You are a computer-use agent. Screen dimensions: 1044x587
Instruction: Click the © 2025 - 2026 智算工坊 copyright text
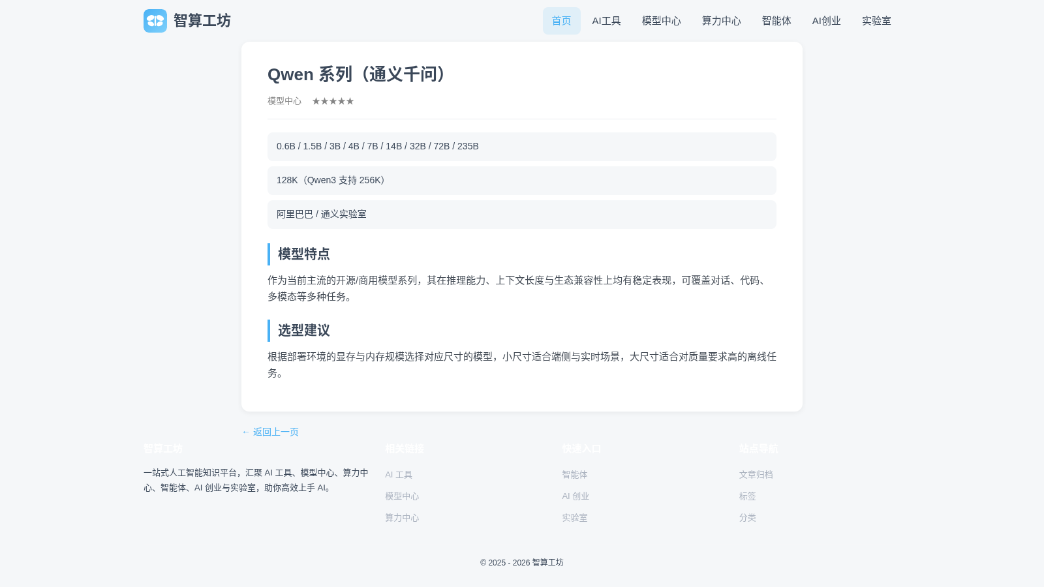tap(522, 563)
